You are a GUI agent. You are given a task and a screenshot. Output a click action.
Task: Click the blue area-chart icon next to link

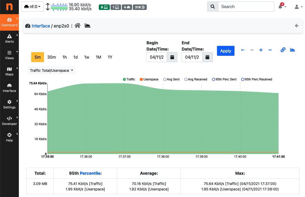tap(292, 50)
